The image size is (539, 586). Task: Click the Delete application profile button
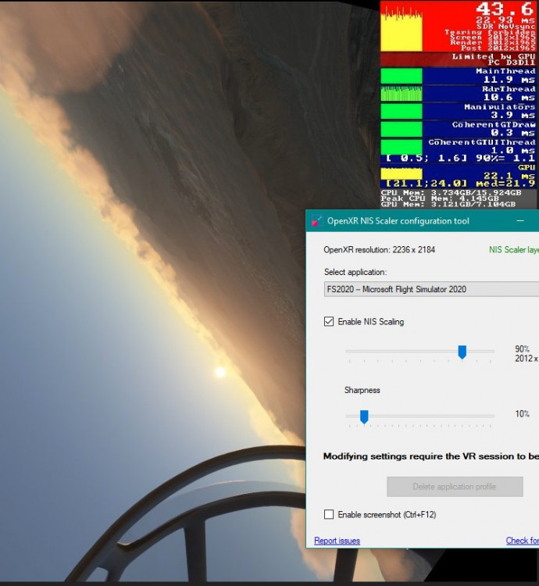[455, 487]
